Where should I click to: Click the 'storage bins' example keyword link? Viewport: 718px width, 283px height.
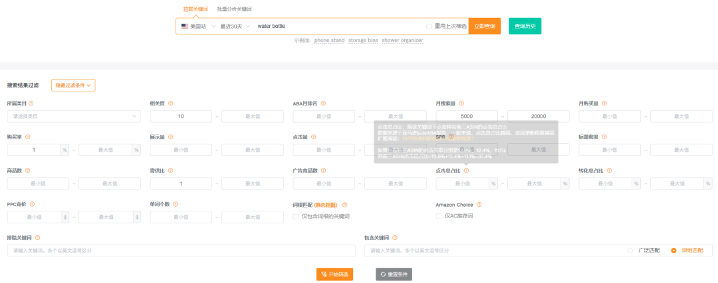[363, 40]
